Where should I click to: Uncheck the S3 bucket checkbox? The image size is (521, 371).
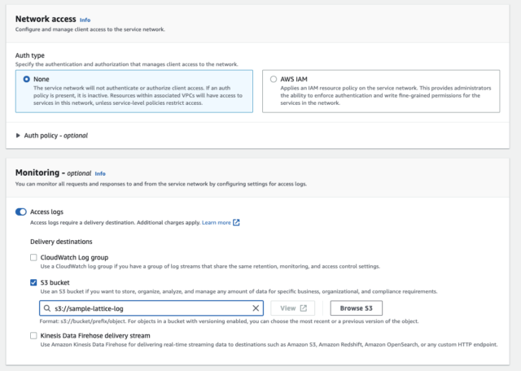point(33,282)
